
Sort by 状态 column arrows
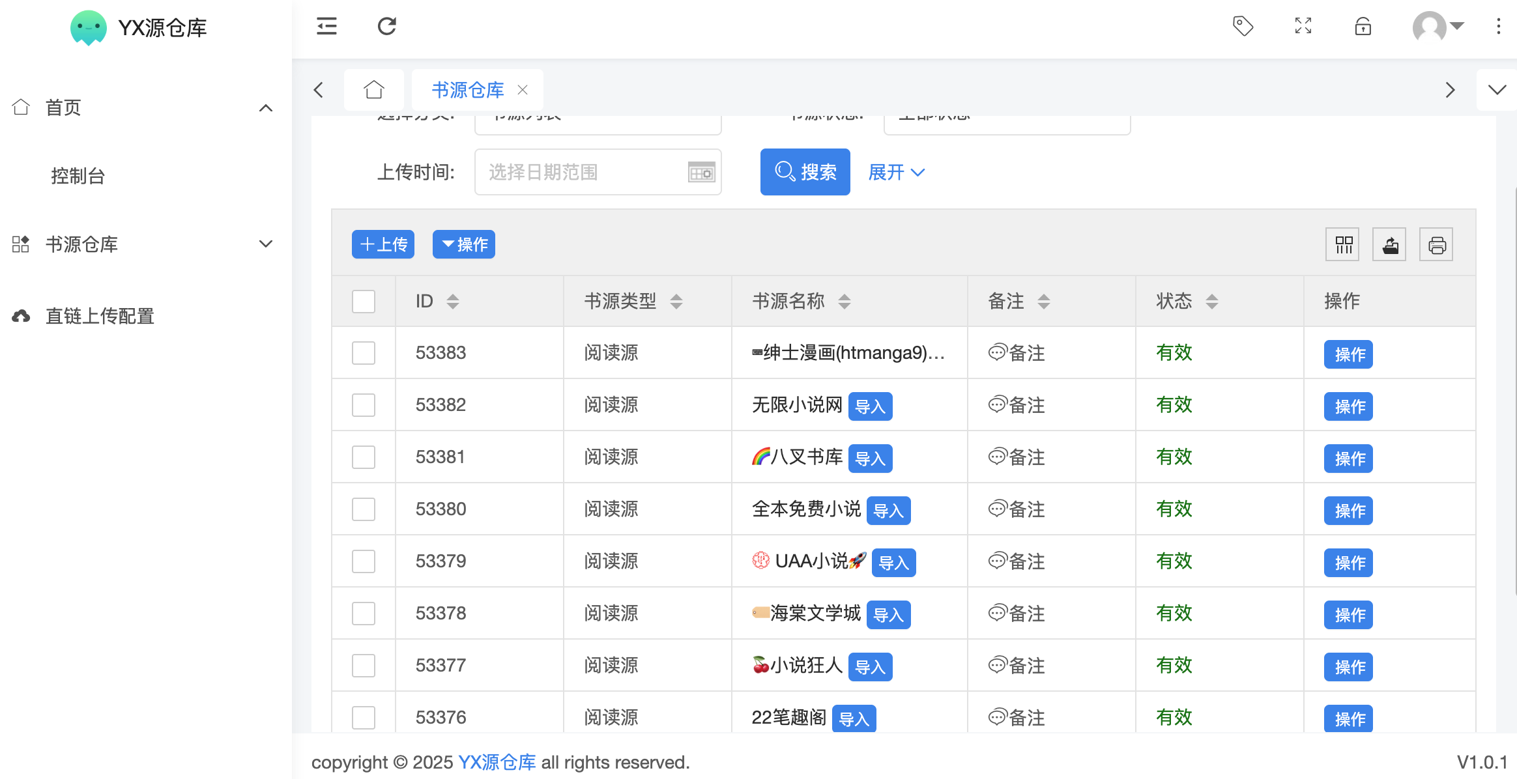(x=1212, y=301)
